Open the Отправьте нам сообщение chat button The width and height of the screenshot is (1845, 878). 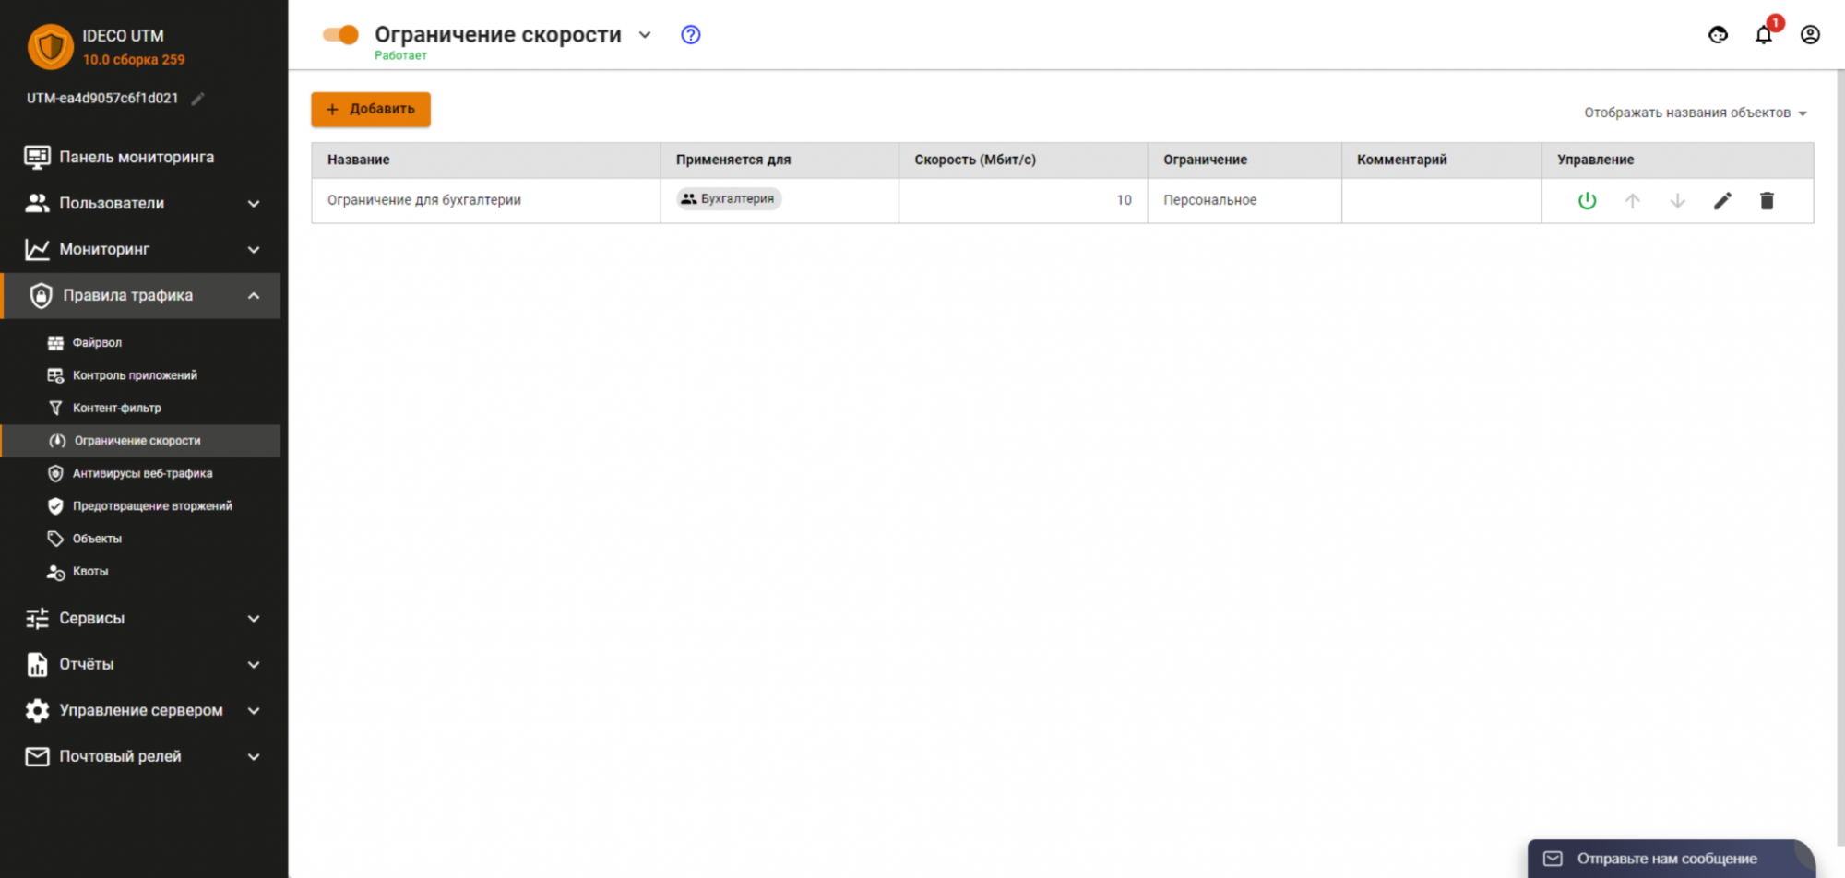(x=1666, y=859)
